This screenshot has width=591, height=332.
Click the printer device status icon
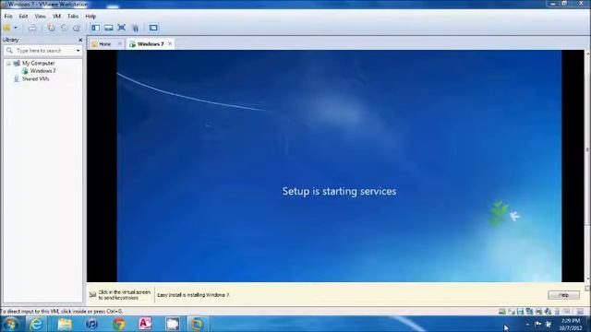tap(538, 312)
